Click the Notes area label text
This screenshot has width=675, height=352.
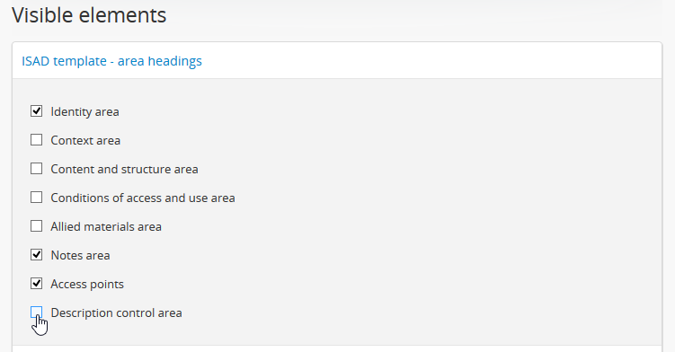pos(80,256)
